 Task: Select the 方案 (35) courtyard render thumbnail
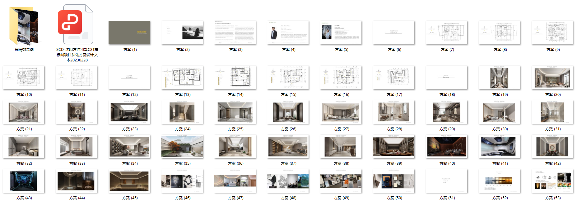click(182, 146)
